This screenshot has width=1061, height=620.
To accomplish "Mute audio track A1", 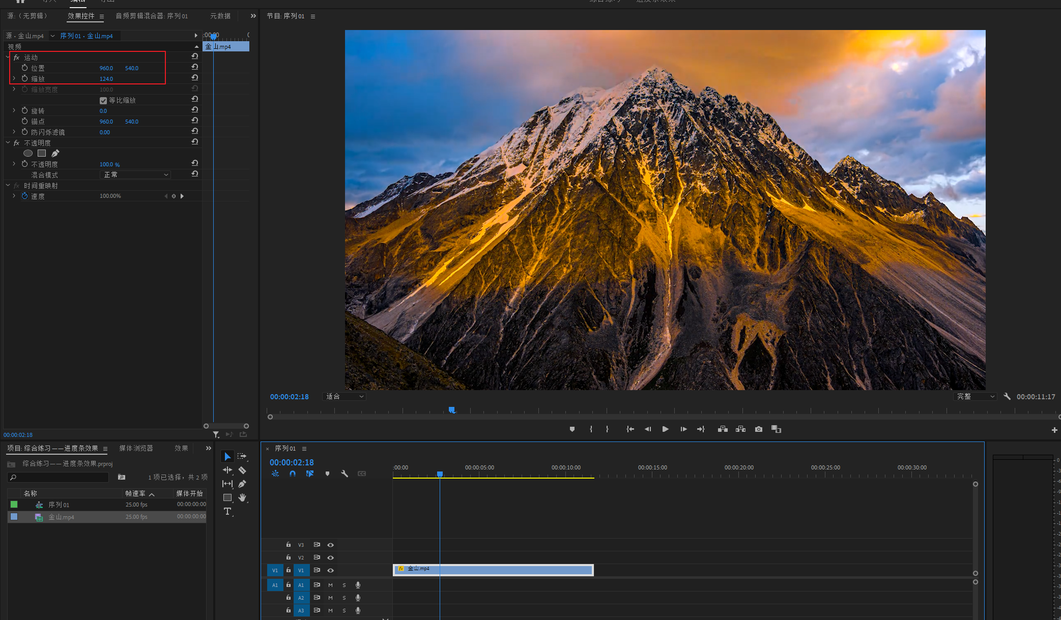I will (x=330, y=585).
